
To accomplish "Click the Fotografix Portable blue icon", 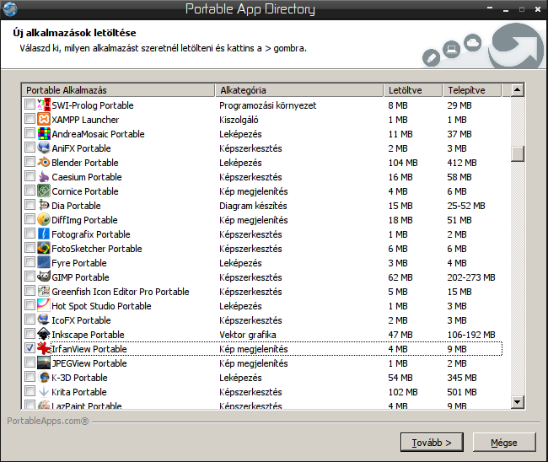I will [x=44, y=234].
